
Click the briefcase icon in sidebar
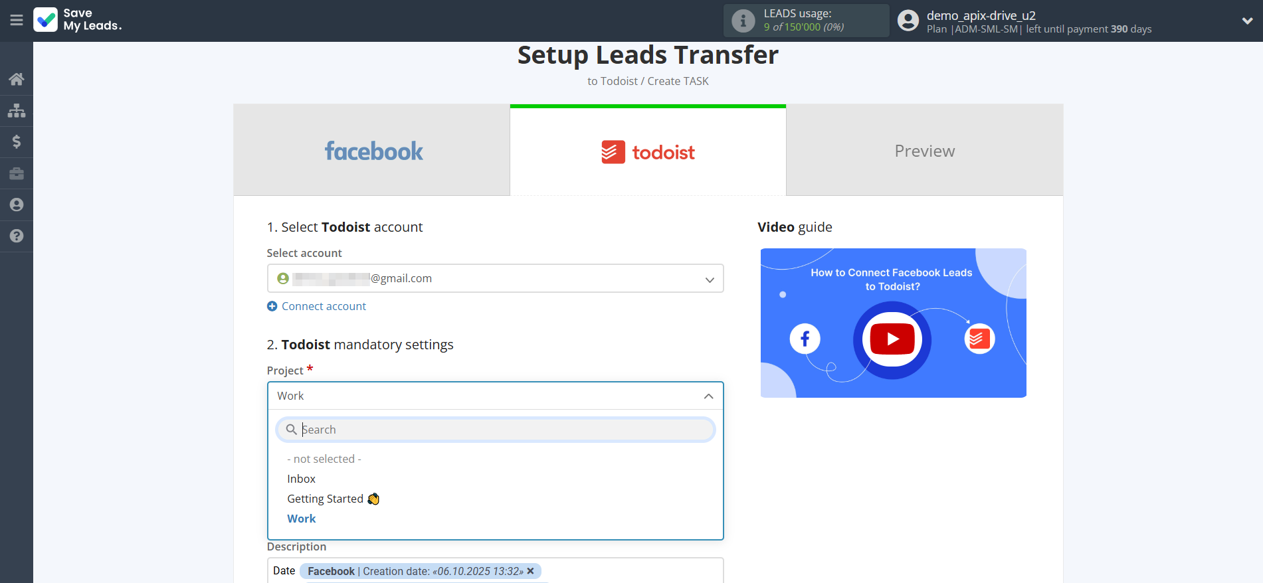pos(17,173)
